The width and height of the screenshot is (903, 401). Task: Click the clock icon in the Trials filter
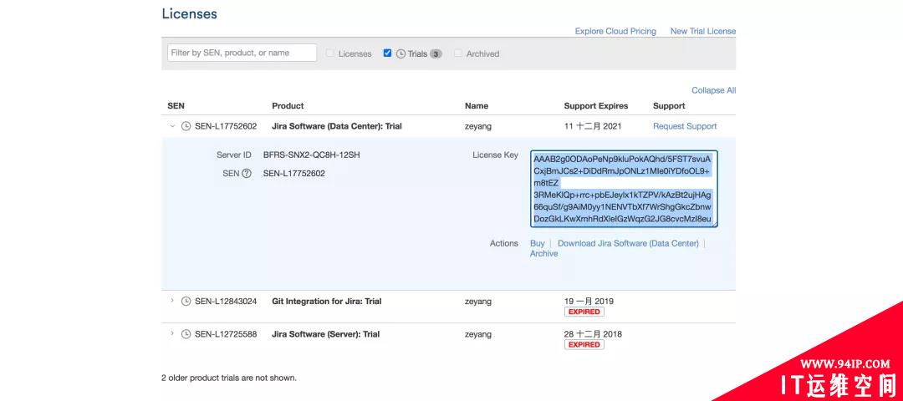[x=400, y=53]
